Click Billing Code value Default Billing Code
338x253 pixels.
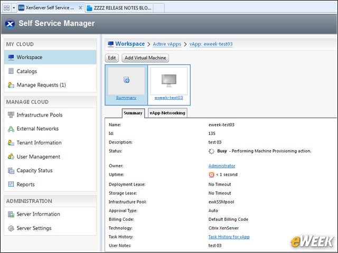coord(228,219)
